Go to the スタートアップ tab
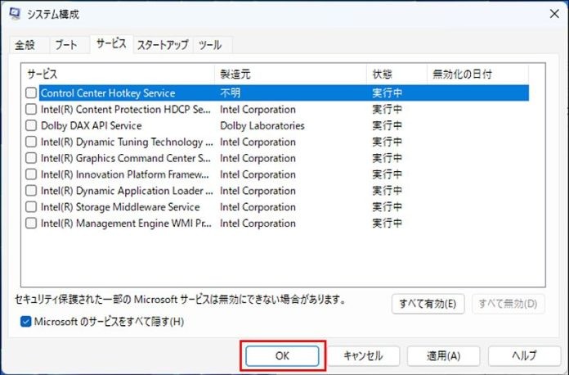Viewport: 569px width, 375px height. coord(162,45)
